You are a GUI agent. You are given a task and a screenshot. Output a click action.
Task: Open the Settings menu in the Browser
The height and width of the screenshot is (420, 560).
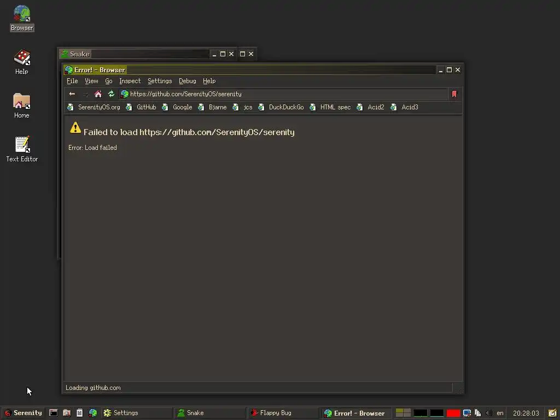click(160, 81)
